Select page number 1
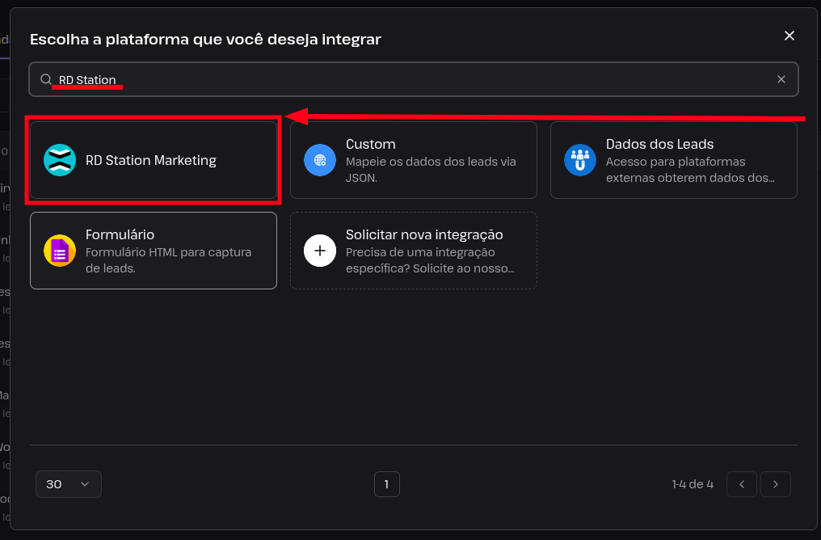The width and height of the screenshot is (821, 540). [387, 484]
